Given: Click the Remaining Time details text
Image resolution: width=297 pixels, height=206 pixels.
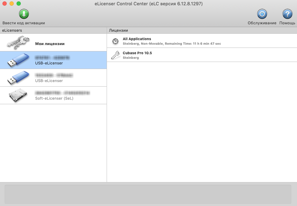Looking at the screenshot, I should point(193,44).
